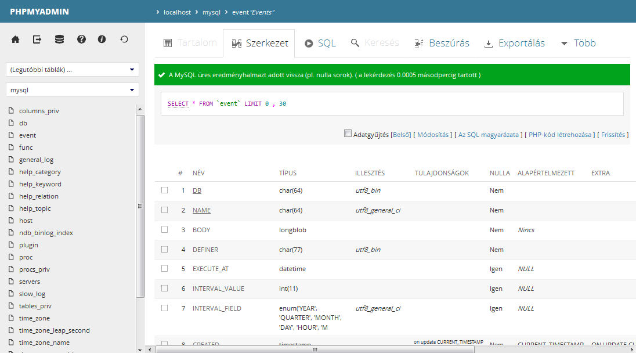Open the SQL tab
The width and height of the screenshot is (636, 353).
point(320,43)
